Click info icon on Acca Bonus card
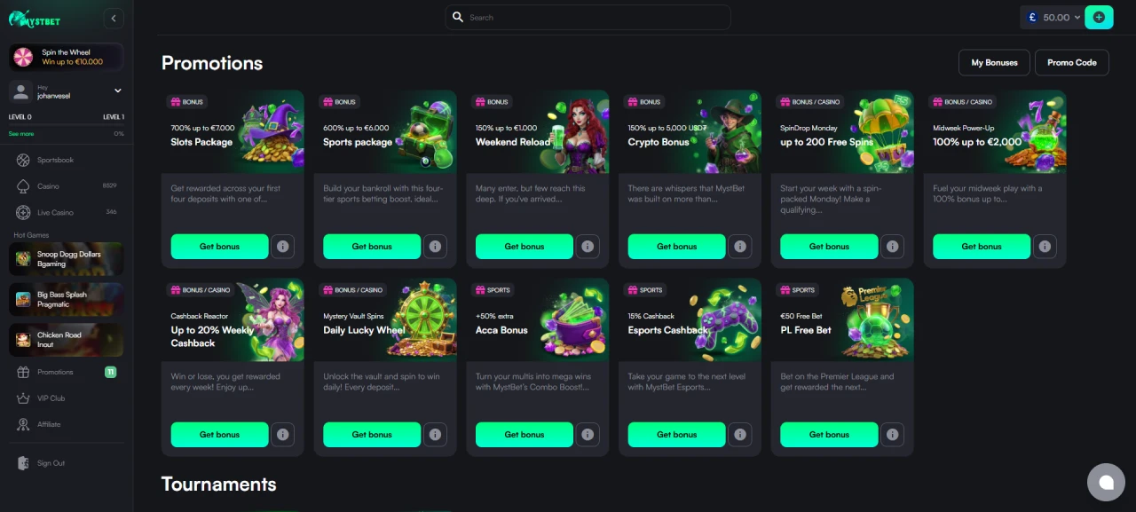 [588, 435]
